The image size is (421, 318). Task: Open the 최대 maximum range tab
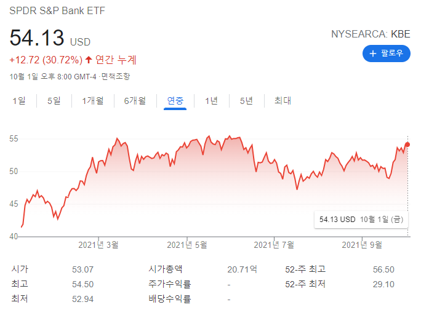(x=283, y=101)
